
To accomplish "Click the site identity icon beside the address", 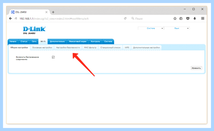I will coord(16,18).
